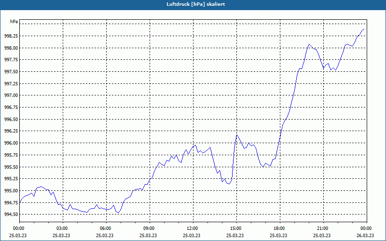Select the 'hPa' unit label on the axis

pyautogui.click(x=14, y=22)
